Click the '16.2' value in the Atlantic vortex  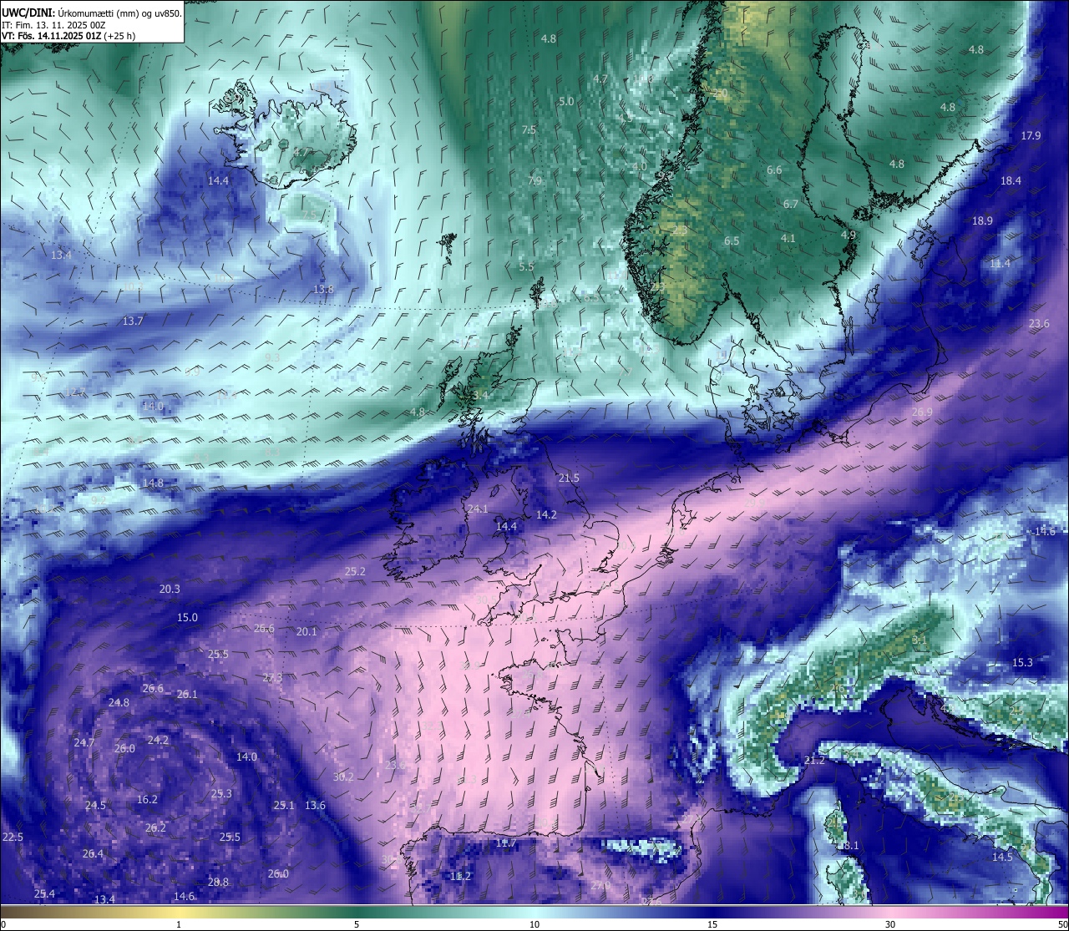pyautogui.click(x=147, y=800)
